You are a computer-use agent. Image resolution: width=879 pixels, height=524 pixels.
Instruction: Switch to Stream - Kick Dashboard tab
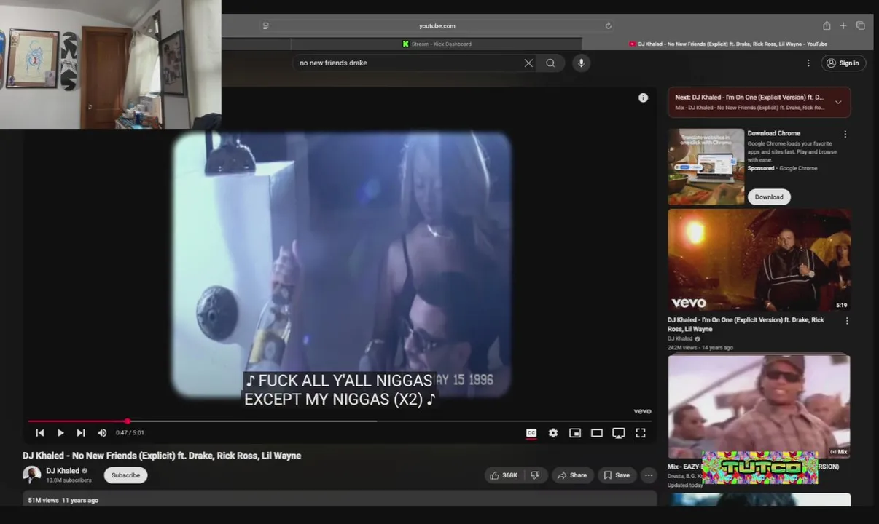tap(437, 44)
